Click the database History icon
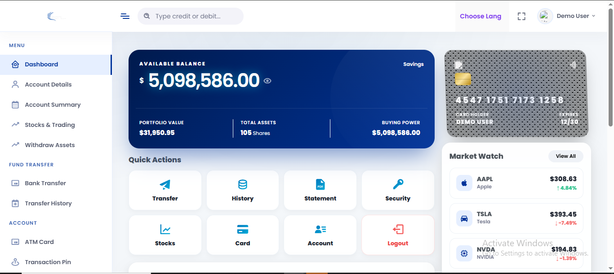The width and height of the screenshot is (614, 274). tap(243, 184)
